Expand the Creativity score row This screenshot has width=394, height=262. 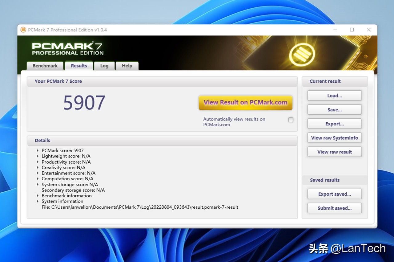(x=38, y=168)
